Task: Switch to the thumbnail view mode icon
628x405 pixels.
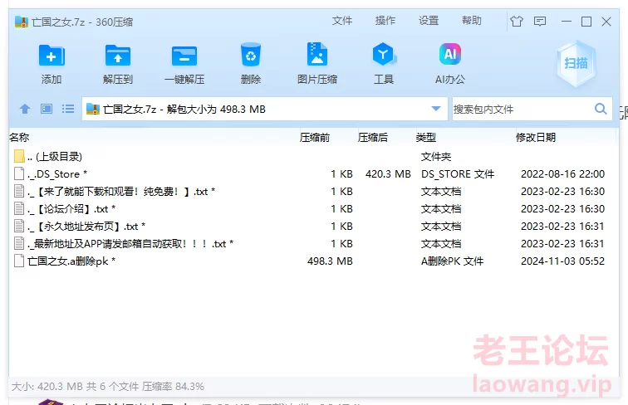Action: pos(47,109)
